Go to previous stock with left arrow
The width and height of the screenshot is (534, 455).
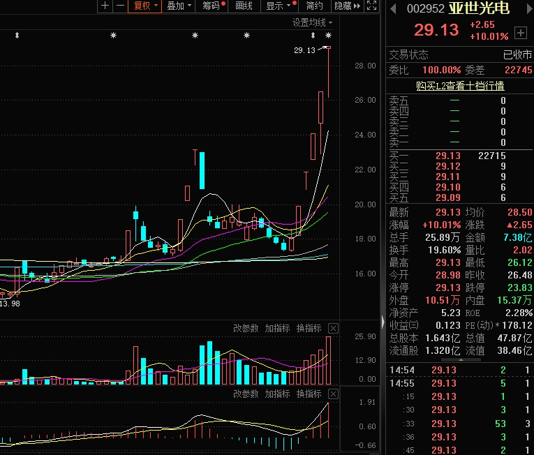point(393,8)
